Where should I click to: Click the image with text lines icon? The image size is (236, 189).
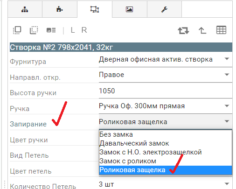coord(51,30)
